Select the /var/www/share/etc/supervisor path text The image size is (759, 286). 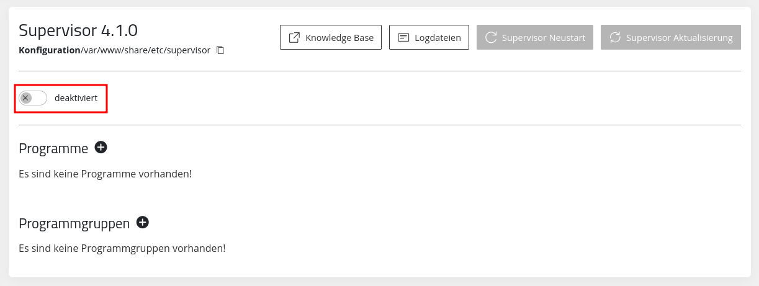click(146, 50)
